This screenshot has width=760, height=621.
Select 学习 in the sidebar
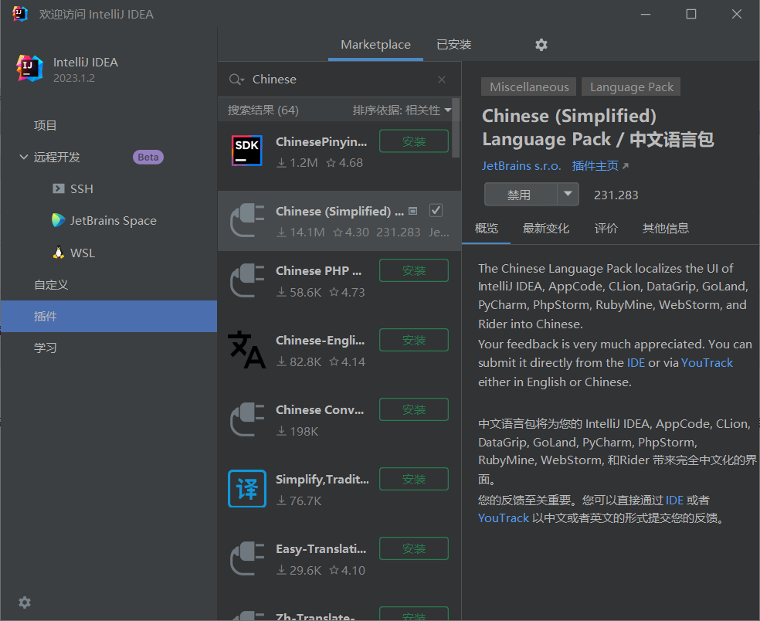(45, 348)
